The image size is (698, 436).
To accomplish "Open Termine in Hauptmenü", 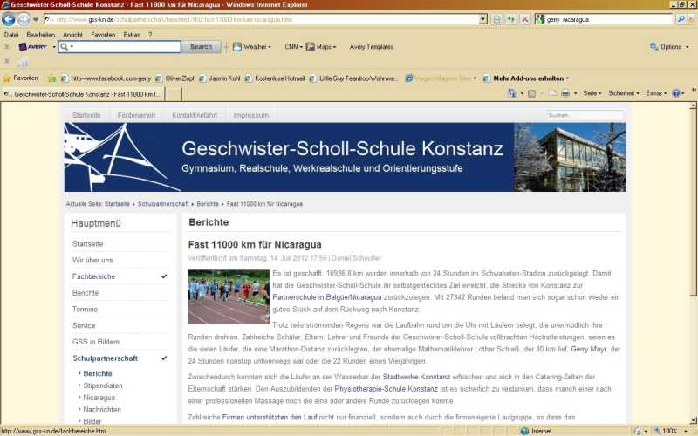I will pyautogui.click(x=85, y=310).
